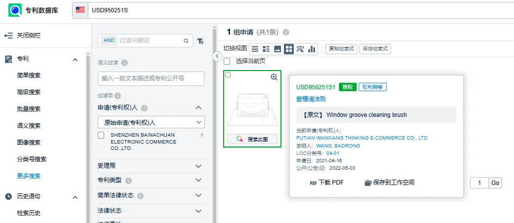Click the zoom-in magnifier on patent thumbnail

click(x=274, y=77)
